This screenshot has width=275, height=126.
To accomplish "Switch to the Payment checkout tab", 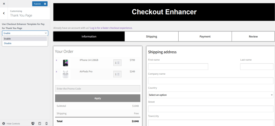I will click(205, 36).
